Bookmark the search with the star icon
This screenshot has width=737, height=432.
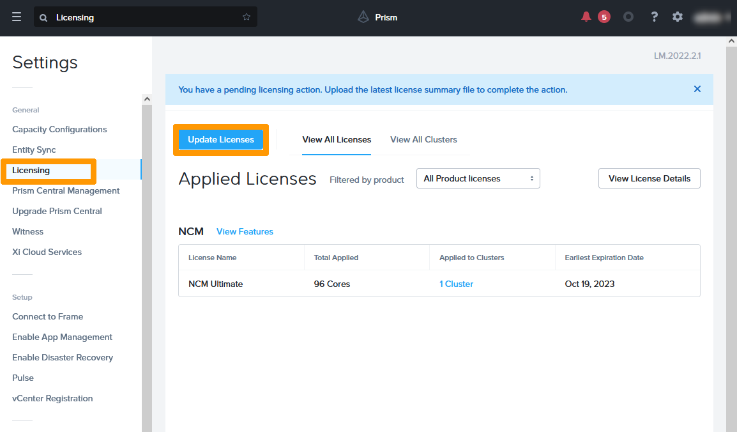click(247, 17)
